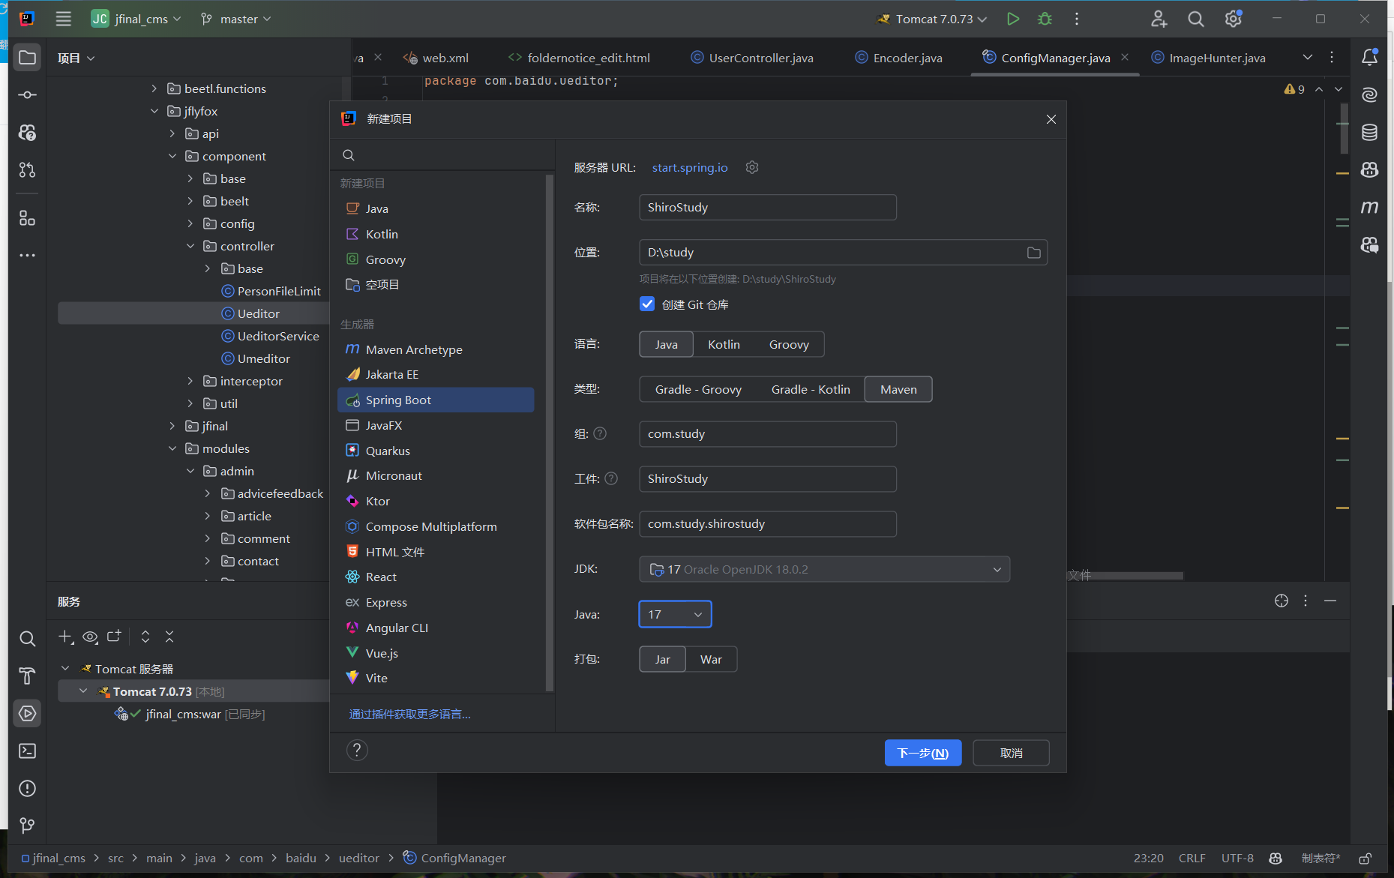Screen dimensions: 1394x878
Task: Click the Cancel (取消) button
Action: [1011, 753]
